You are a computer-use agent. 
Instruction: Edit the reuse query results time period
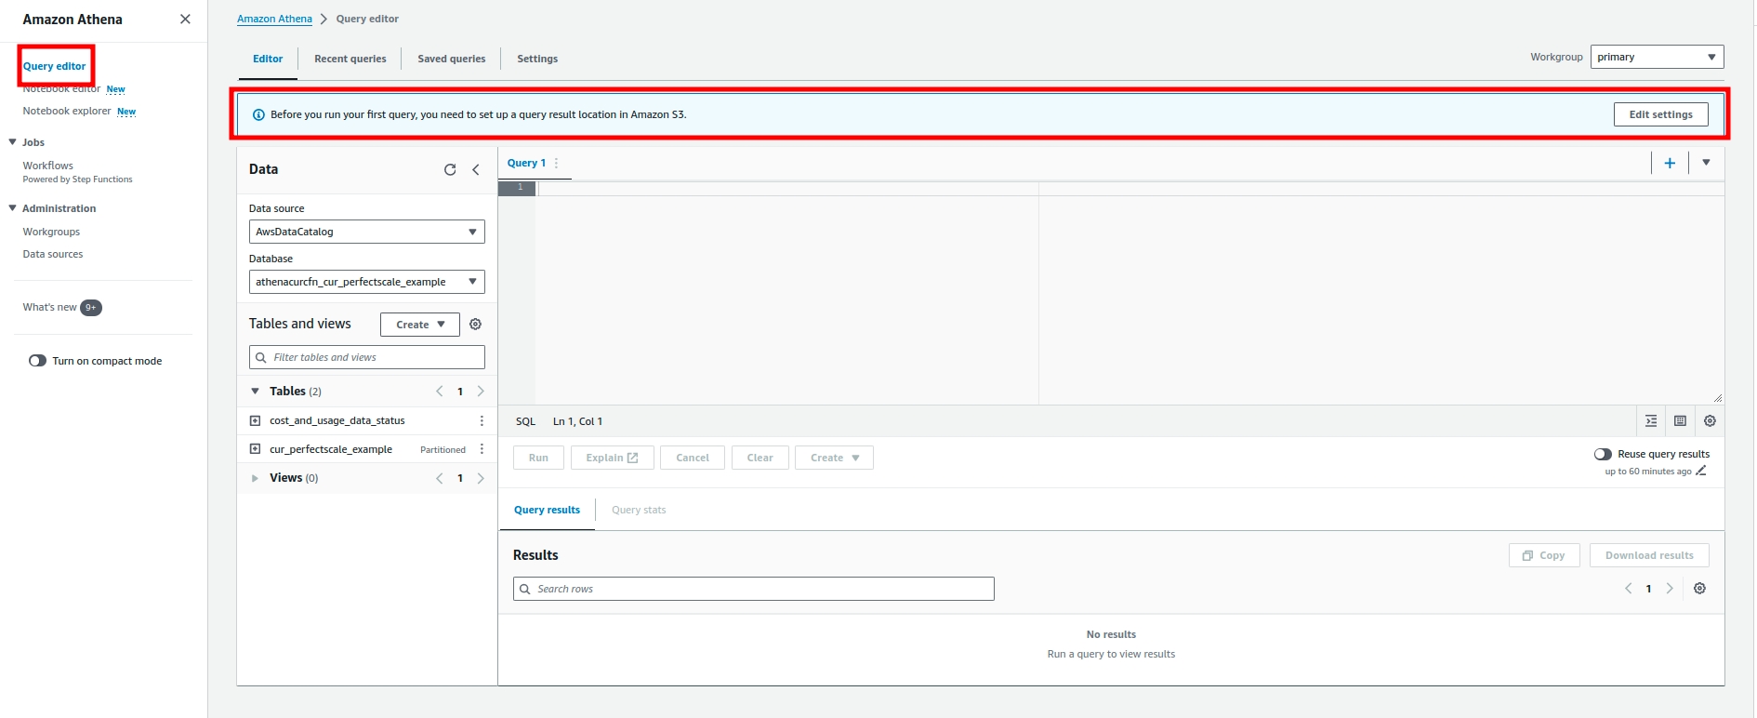coord(1701,472)
